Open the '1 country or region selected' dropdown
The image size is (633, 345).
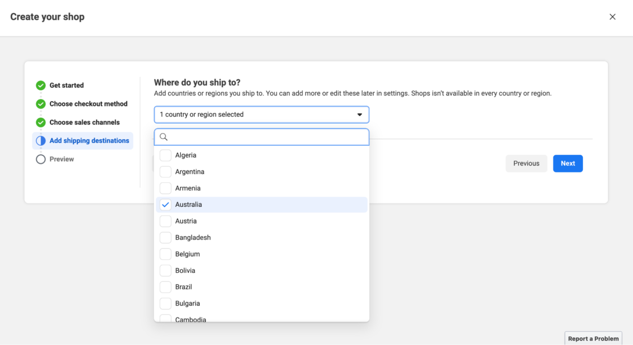pyautogui.click(x=261, y=114)
